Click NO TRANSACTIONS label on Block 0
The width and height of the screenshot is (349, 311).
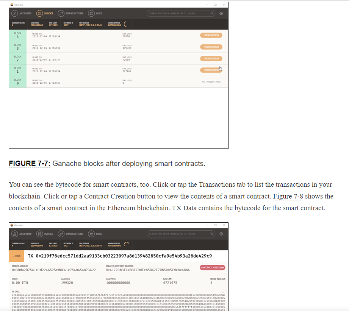(211, 82)
